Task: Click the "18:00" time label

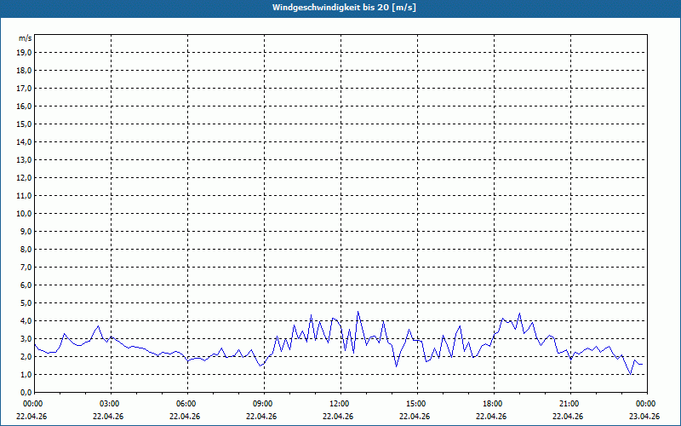Action: tap(494, 404)
